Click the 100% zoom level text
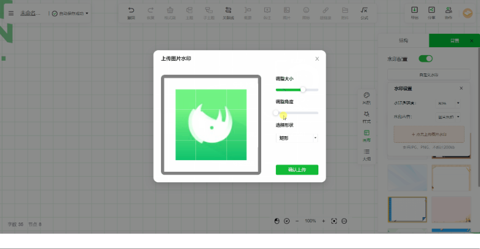The width and height of the screenshot is (480, 249). 310,221
